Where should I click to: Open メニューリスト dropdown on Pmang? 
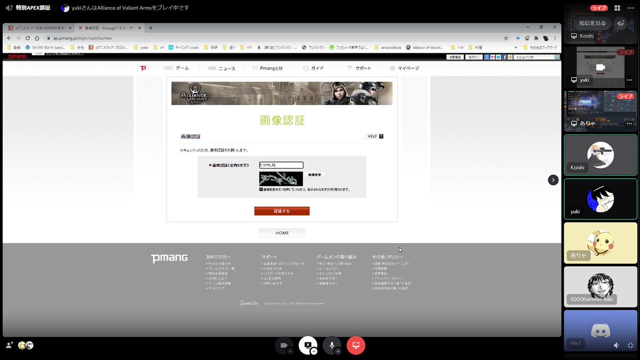pyautogui.click(x=537, y=57)
